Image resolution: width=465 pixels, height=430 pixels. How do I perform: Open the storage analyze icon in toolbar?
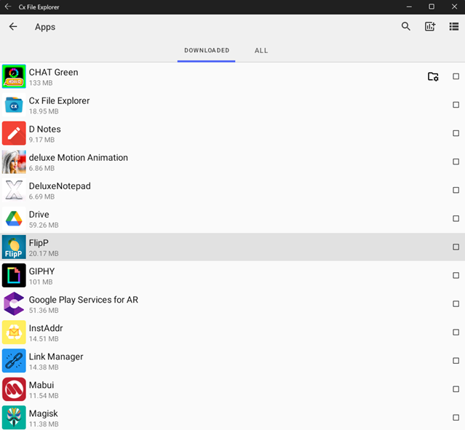tap(429, 27)
